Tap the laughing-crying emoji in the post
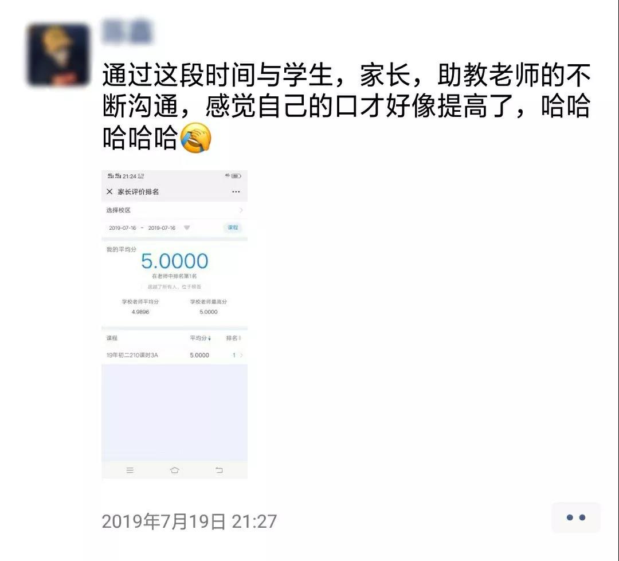The image size is (619, 561). (195, 138)
